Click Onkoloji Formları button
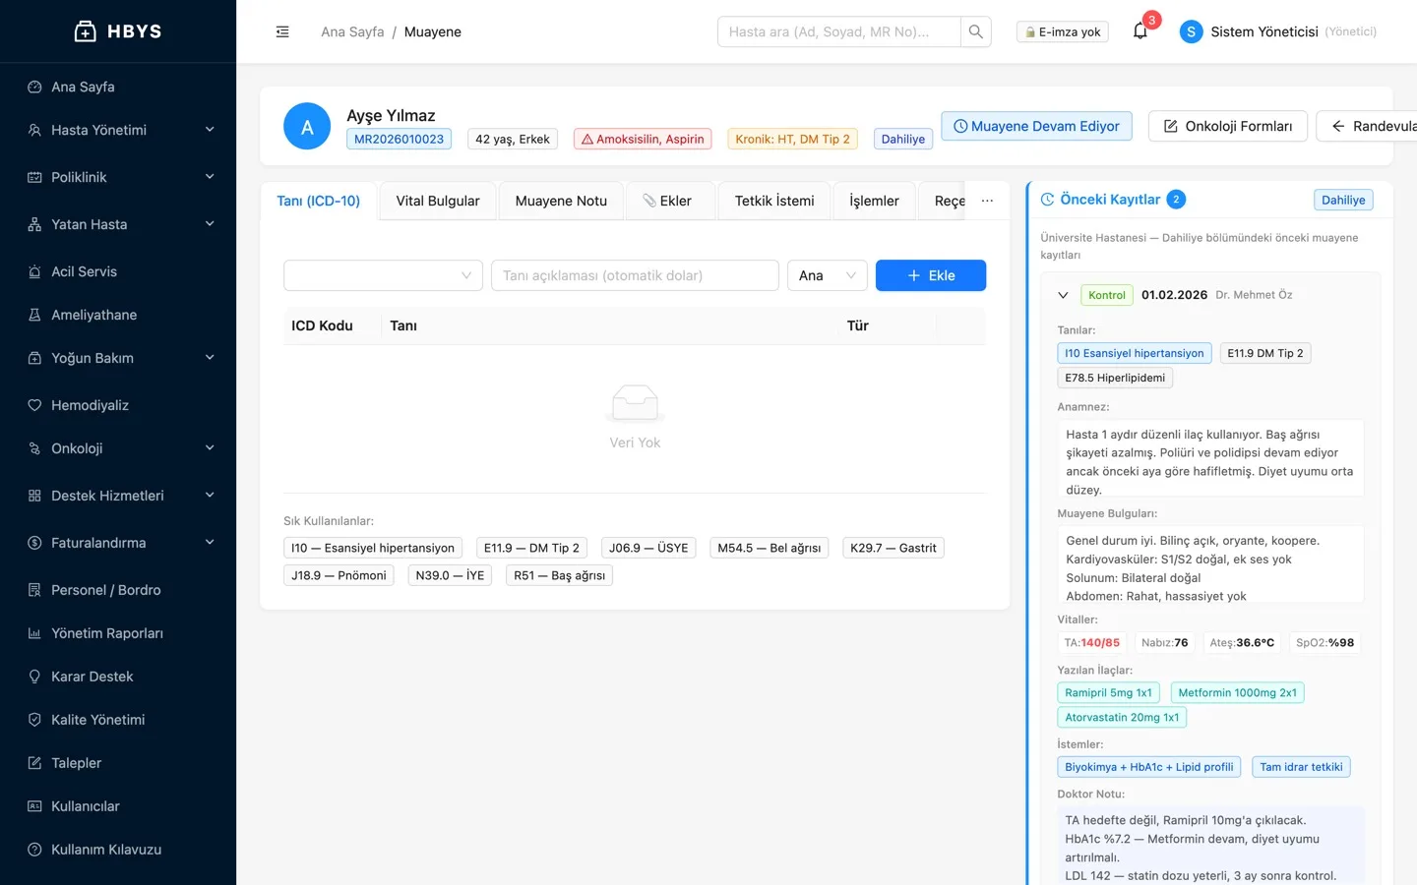The image size is (1417, 885). pos(1228,126)
